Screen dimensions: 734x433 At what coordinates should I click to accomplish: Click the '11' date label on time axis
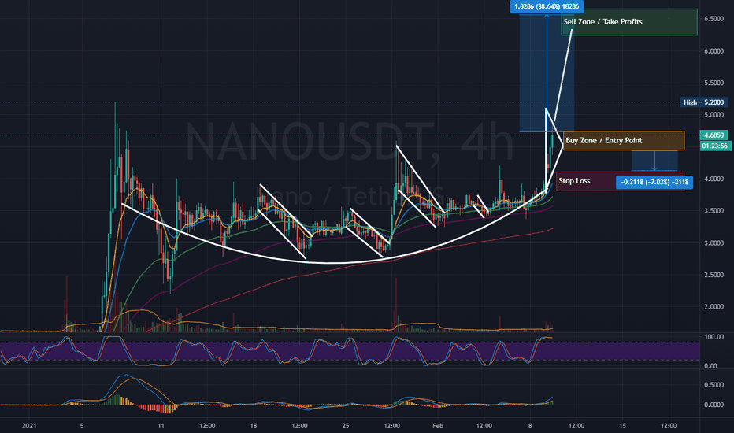pyautogui.click(x=161, y=426)
